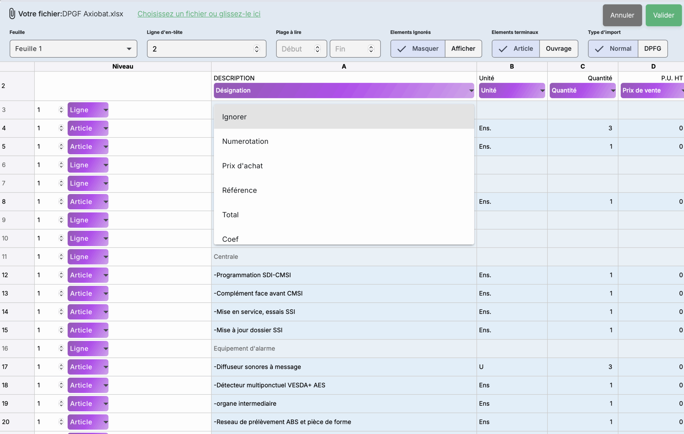Click the Annuler button
The height and width of the screenshot is (434, 684).
pyautogui.click(x=622, y=15)
